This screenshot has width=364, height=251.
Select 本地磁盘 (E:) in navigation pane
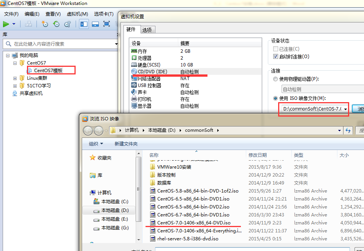[111, 219]
